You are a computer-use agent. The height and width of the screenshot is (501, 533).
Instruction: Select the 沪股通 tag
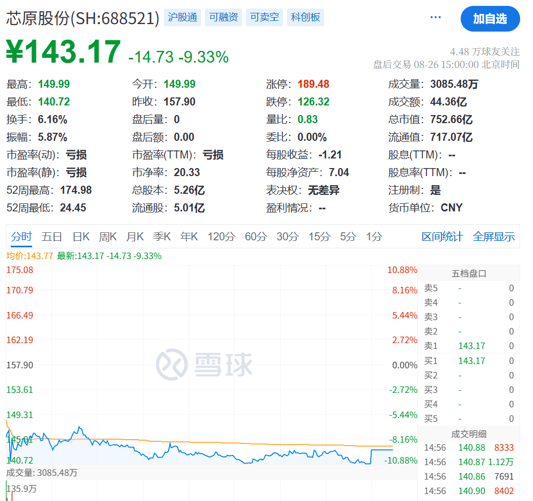pos(183,17)
